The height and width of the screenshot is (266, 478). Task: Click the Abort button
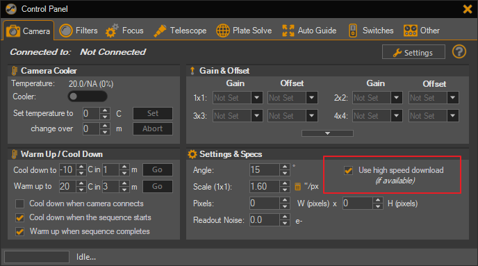point(152,128)
